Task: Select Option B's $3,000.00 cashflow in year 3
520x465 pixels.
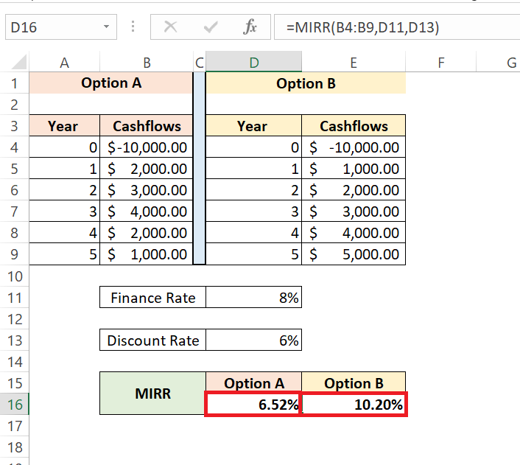Action: [354, 211]
